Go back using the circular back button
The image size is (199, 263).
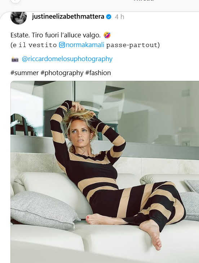[x=16, y=1]
